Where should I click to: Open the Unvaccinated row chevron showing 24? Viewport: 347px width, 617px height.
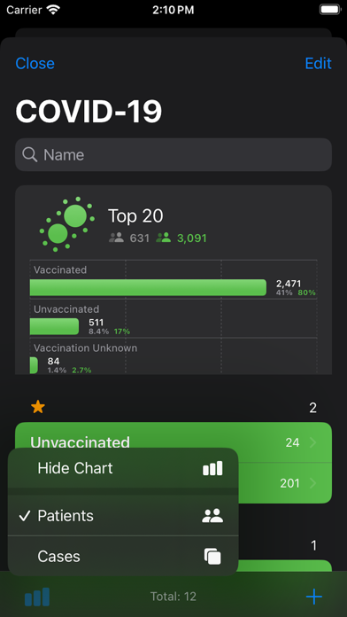tap(313, 443)
